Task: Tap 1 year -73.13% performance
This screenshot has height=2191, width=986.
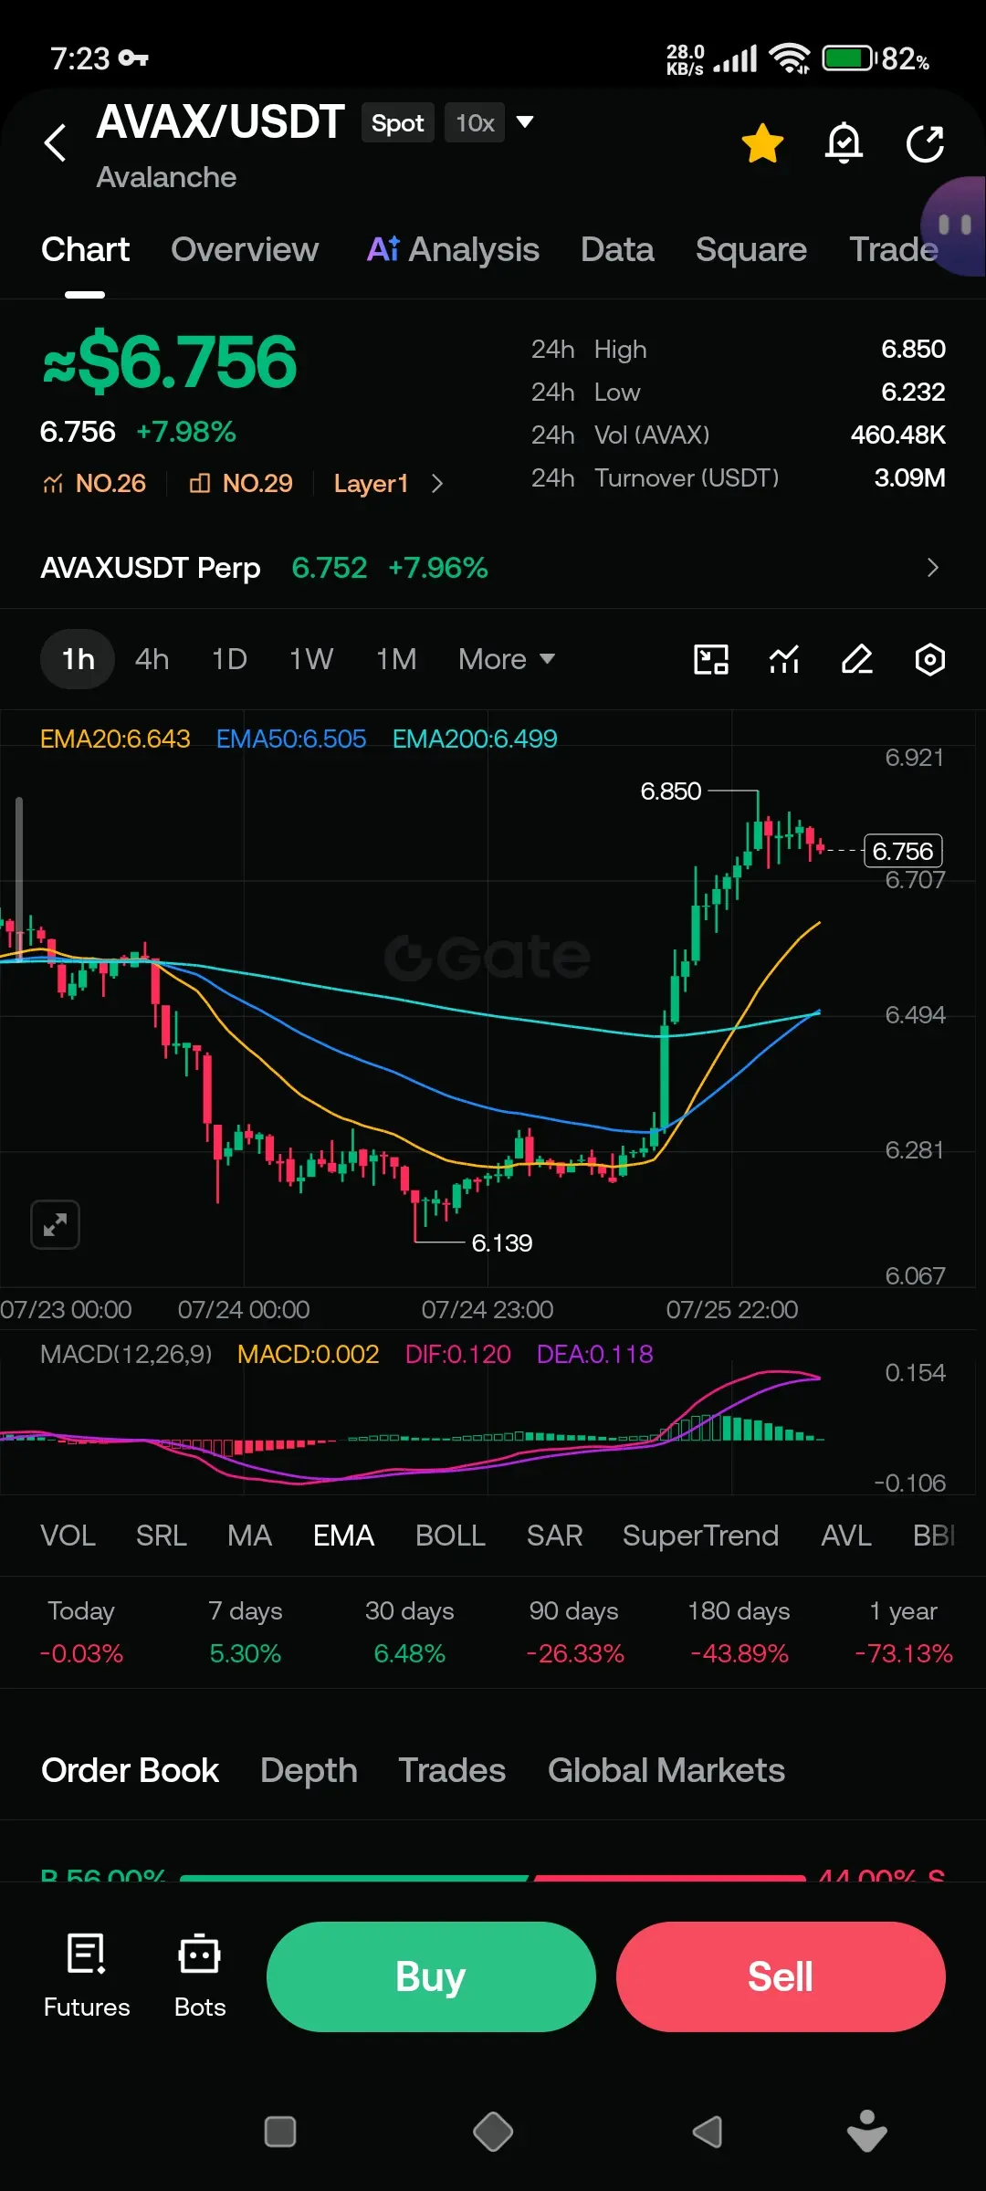Action: (x=903, y=1632)
